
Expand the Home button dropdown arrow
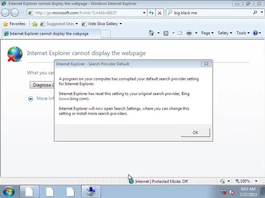(x=158, y=33)
